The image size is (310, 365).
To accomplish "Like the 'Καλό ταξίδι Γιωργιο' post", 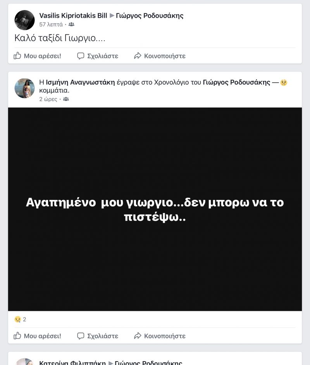I will pyautogui.click(x=37, y=56).
